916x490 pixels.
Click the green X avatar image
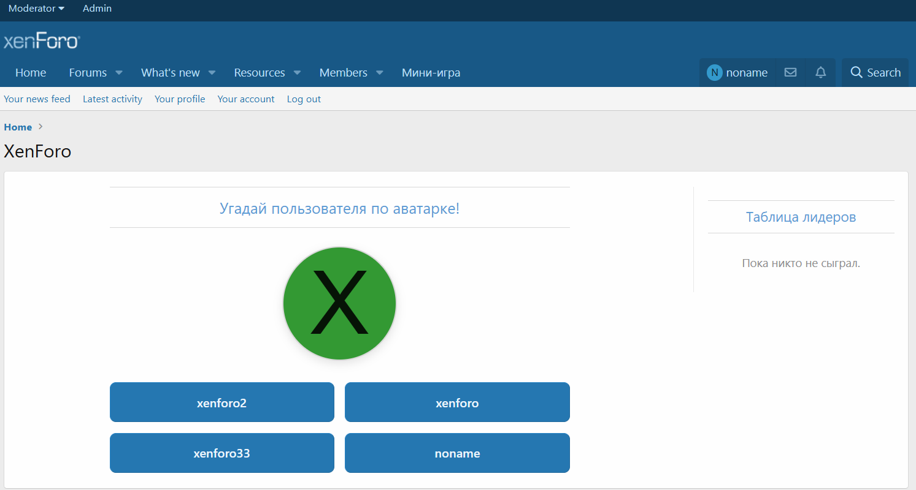click(x=339, y=303)
